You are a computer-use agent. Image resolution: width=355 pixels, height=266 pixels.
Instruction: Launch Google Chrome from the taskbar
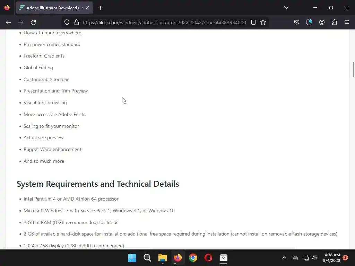tap(193, 258)
